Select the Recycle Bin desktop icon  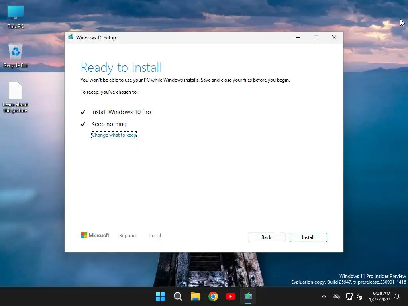(x=16, y=56)
